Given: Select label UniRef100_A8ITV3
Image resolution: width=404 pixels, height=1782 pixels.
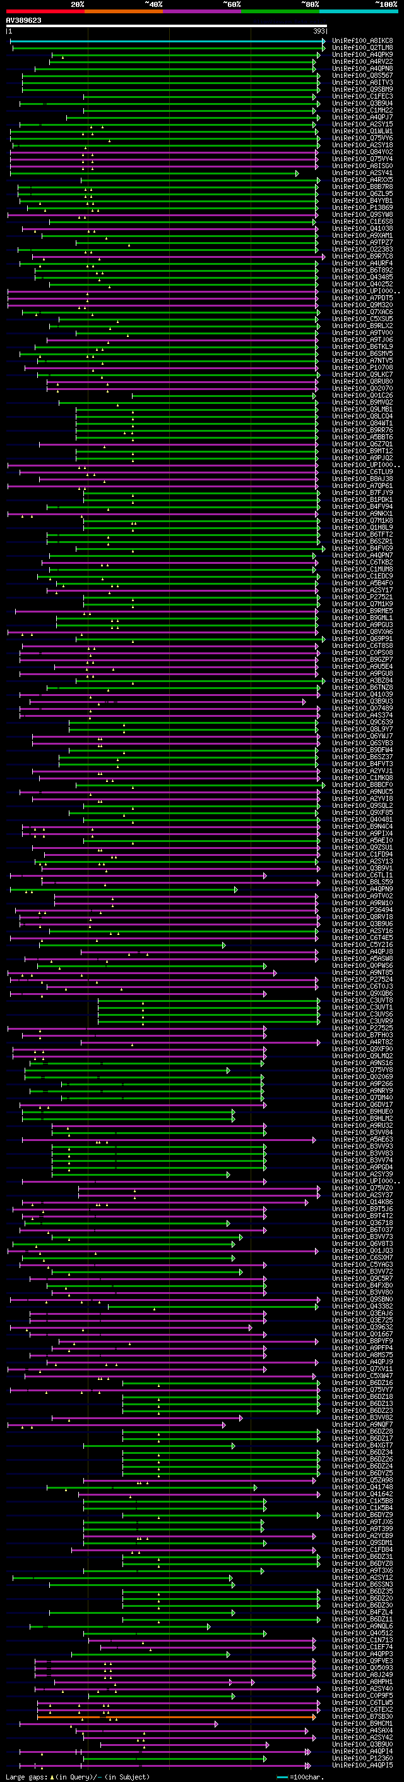Looking at the screenshot, I should pyautogui.click(x=362, y=82).
